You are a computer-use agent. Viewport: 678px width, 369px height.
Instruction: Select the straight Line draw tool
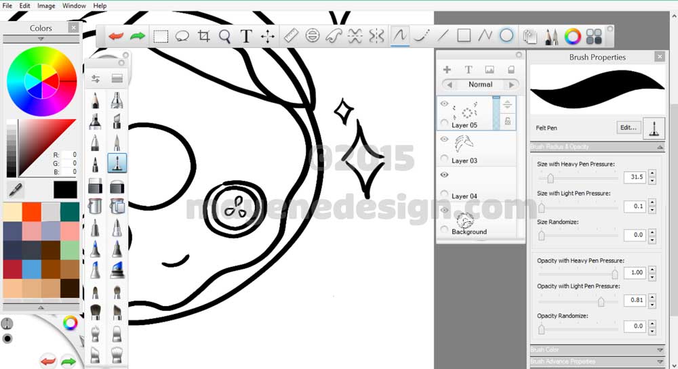(x=442, y=36)
